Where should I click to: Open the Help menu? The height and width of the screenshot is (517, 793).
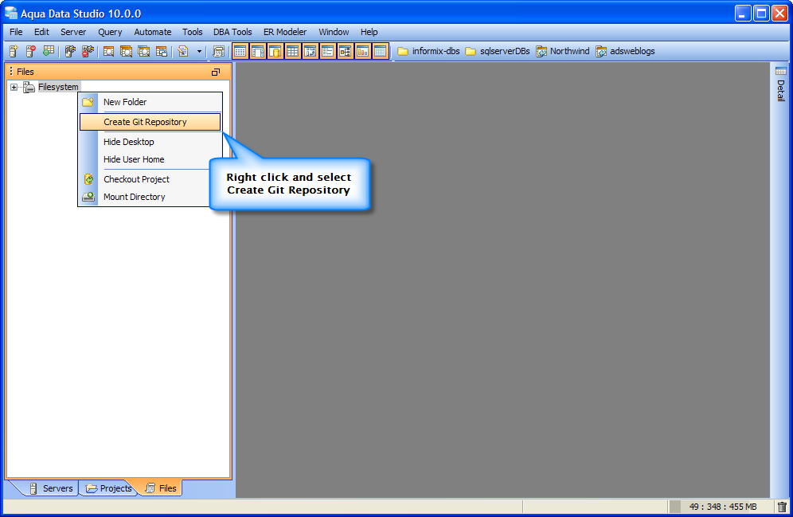(x=369, y=32)
